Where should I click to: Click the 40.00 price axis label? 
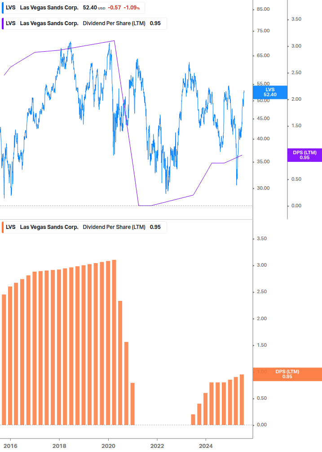point(263,139)
